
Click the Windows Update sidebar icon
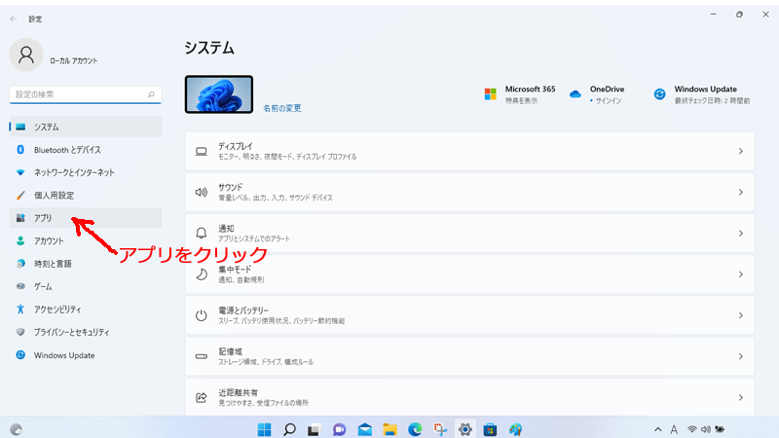pyautogui.click(x=20, y=355)
